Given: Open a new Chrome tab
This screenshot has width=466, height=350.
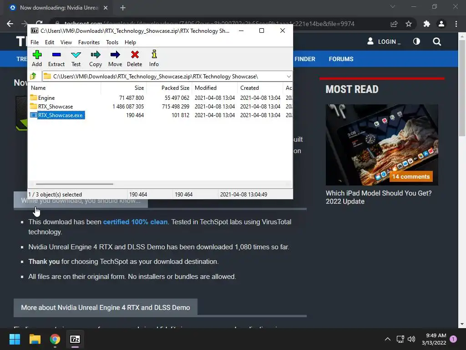Looking at the screenshot, I should pyautogui.click(x=123, y=8).
